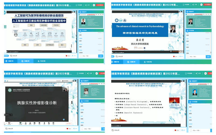Click share screen icon in the pancreatic tumor meeting toolbar
Image resolution: width=216 pixels, height=135 pixels.
point(21,123)
